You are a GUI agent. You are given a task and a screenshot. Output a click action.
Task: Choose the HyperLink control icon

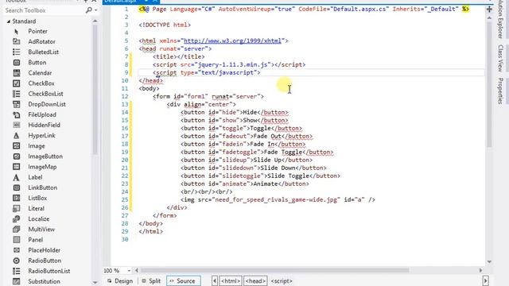[x=16, y=136]
